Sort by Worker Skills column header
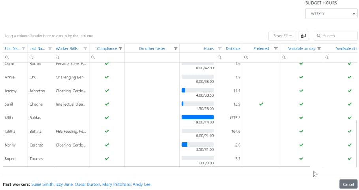Viewport: 359px width, 190px height. (x=67, y=48)
